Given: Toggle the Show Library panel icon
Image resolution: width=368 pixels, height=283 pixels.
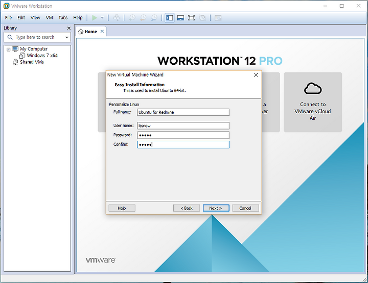Looking at the screenshot, I should [170, 18].
